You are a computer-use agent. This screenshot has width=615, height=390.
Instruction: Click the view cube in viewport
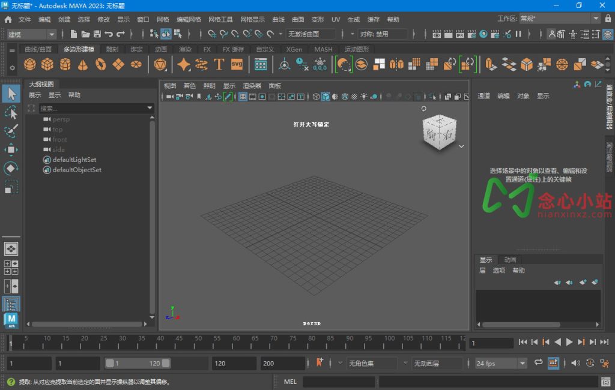point(439,133)
